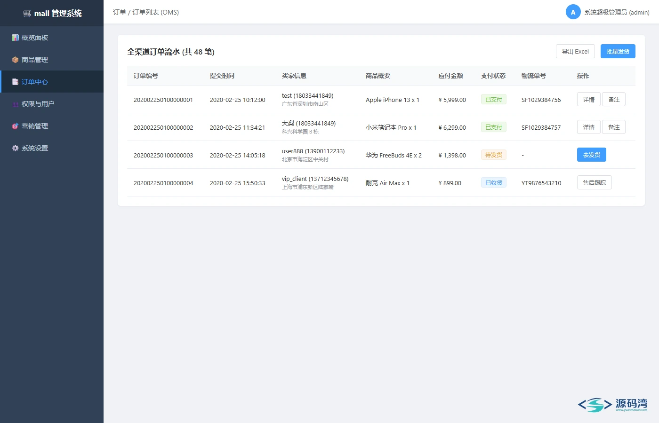Click order number 202002250100000001
The height and width of the screenshot is (423, 659).
[163, 100]
